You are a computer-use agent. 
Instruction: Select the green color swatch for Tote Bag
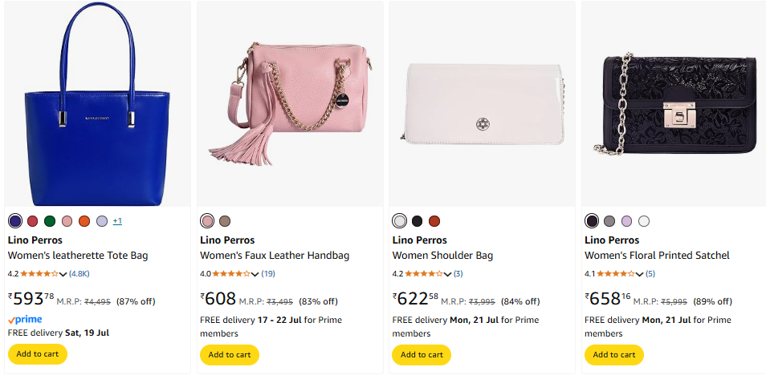click(x=50, y=221)
